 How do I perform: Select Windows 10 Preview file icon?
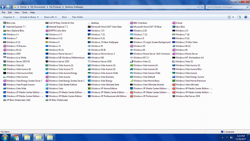pyautogui.click(x=5, y=46)
